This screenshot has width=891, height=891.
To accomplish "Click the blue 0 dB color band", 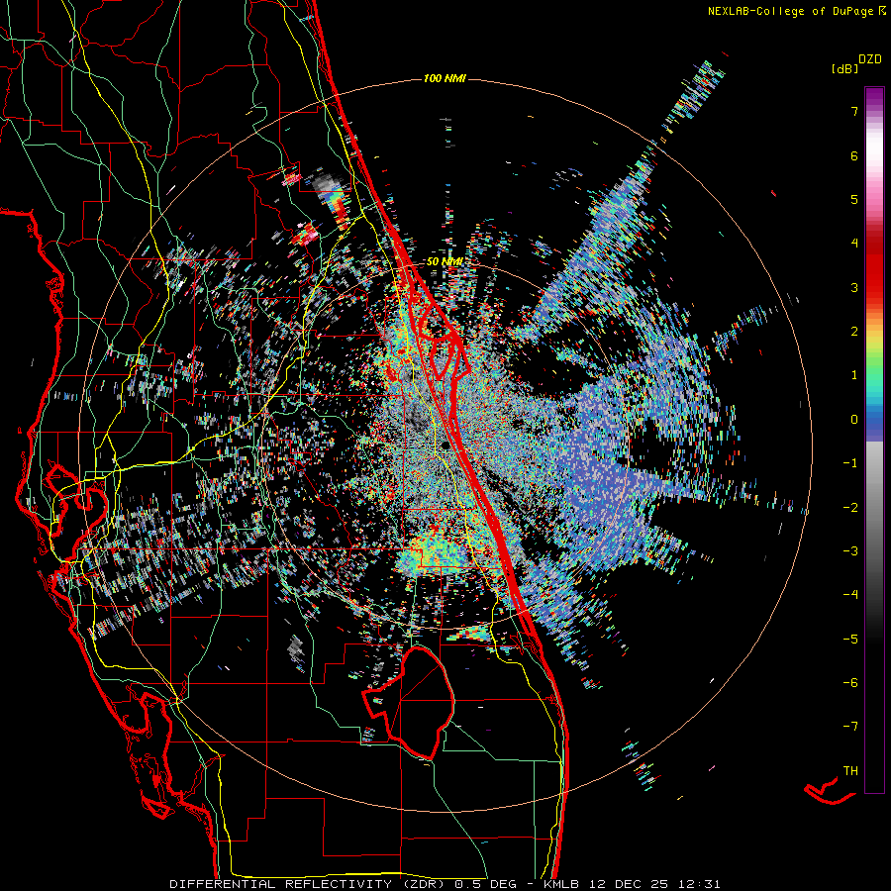I will [874, 420].
